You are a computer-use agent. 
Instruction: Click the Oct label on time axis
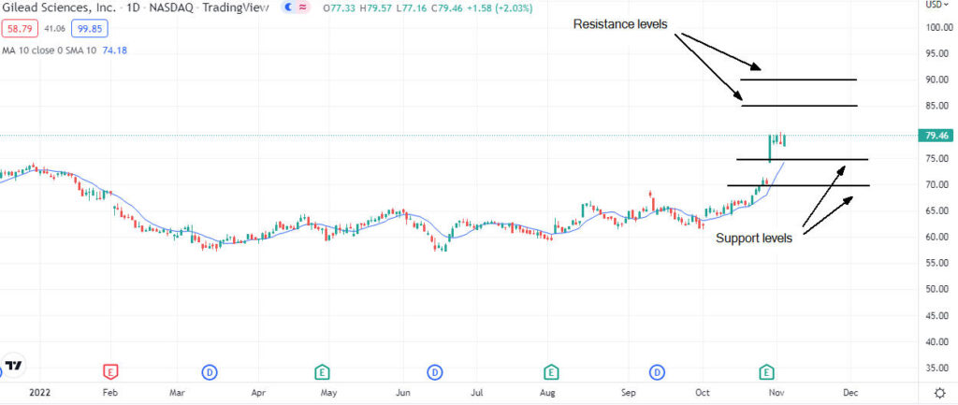(x=703, y=392)
